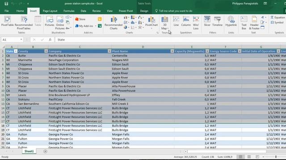
Task: Click the Select All corner button
Action: click(3, 47)
